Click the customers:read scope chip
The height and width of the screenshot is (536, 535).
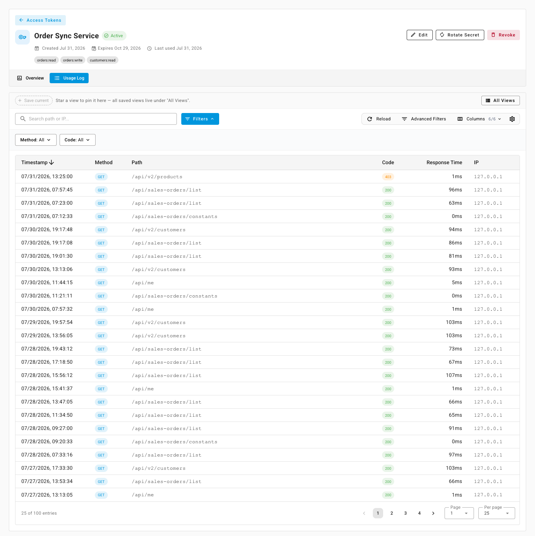click(x=103, y=60)
